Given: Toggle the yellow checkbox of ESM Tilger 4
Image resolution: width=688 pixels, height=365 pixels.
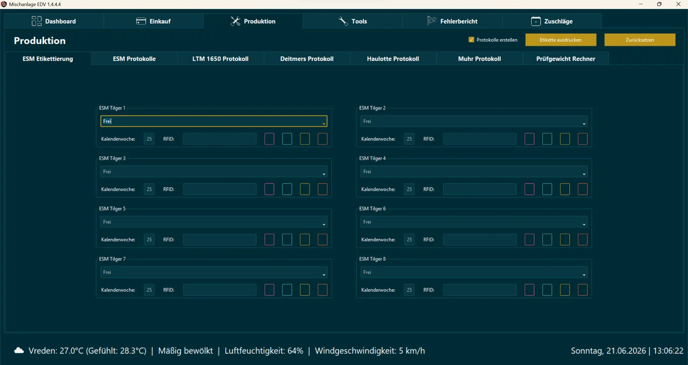Looking at the screenshot, I should point(565,189).
